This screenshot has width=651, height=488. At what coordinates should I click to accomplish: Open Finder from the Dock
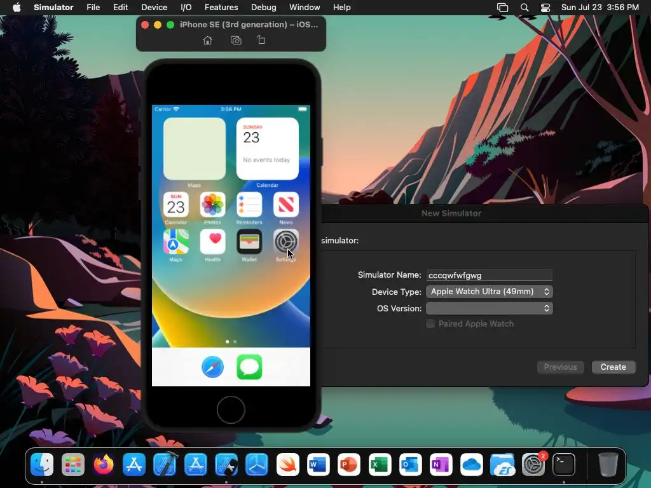[x=42, y=464]
